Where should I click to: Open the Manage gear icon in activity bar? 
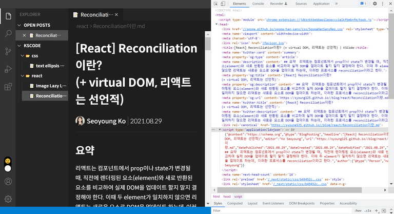pyautogui.click(x=8, y=199)
